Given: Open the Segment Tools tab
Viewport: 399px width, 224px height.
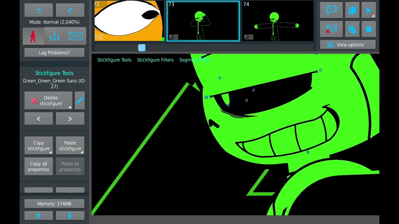Looking at the screenshot, I should pos(195,60).
